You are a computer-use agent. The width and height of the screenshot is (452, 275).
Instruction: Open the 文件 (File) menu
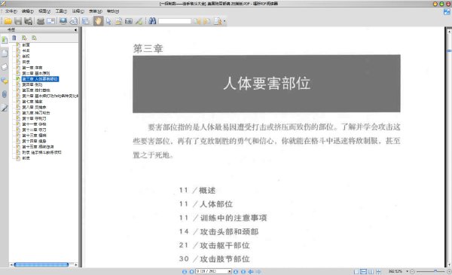click(11, 11)
